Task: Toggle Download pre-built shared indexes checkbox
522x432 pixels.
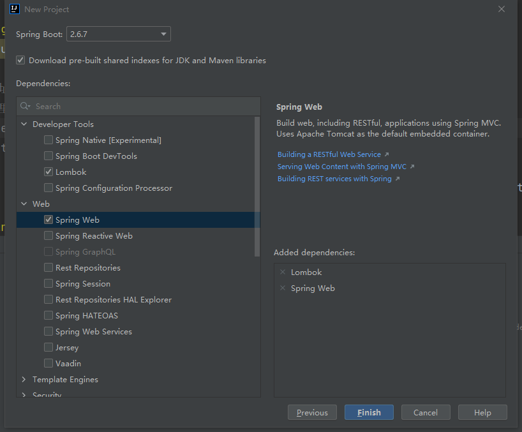Action: tap(20, 60)
